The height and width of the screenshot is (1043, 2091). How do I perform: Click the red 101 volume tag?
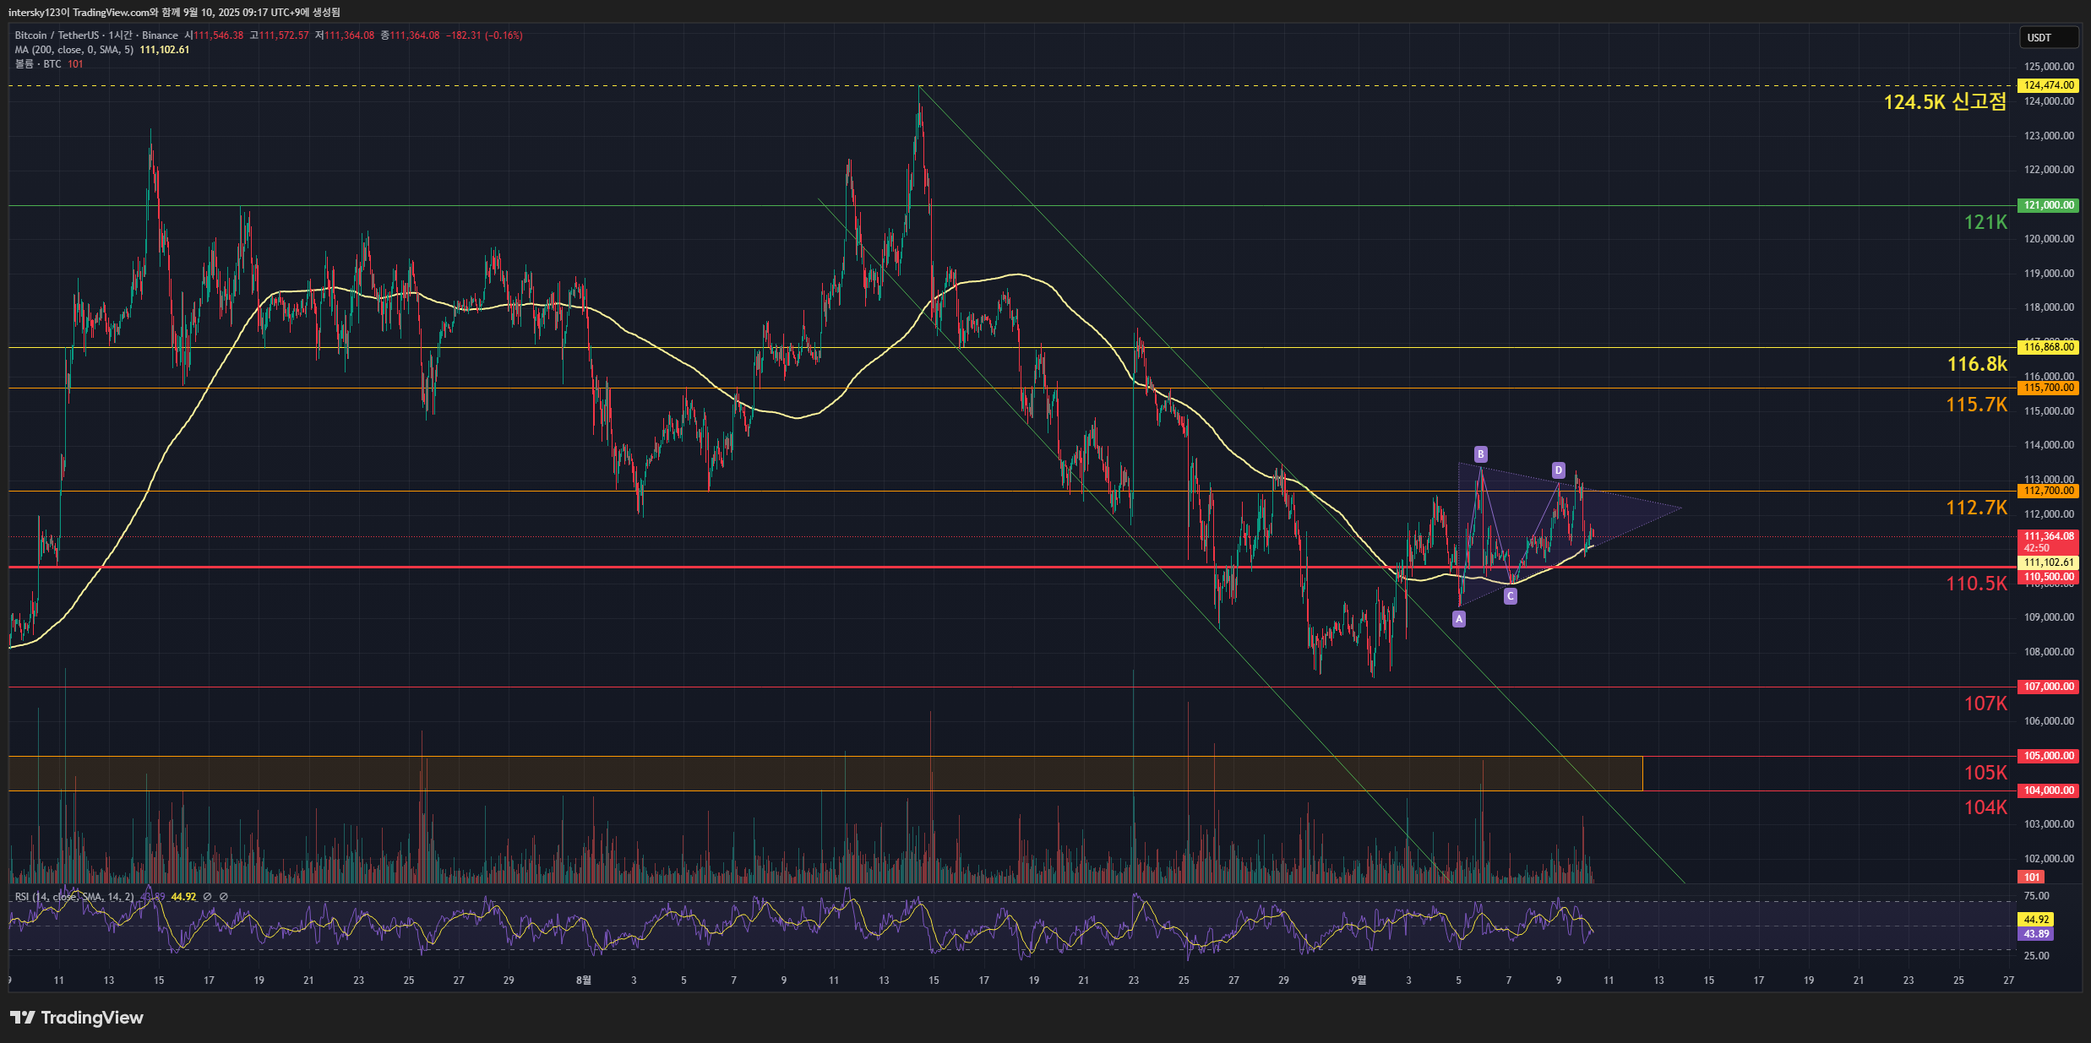tap(2031, 877)
